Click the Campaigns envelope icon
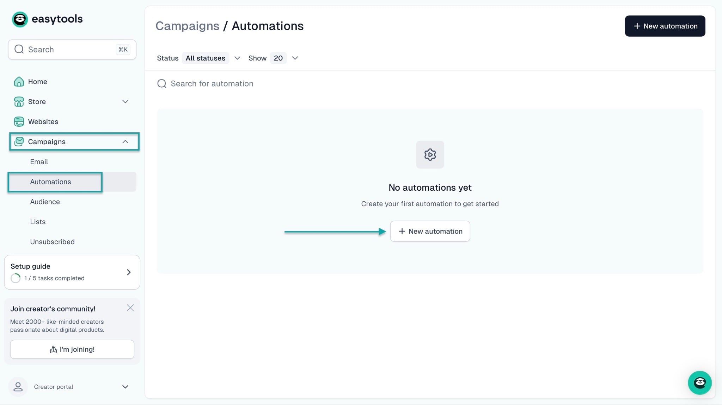The height and width of the screenshot is (405, 722). click(19, 142)
